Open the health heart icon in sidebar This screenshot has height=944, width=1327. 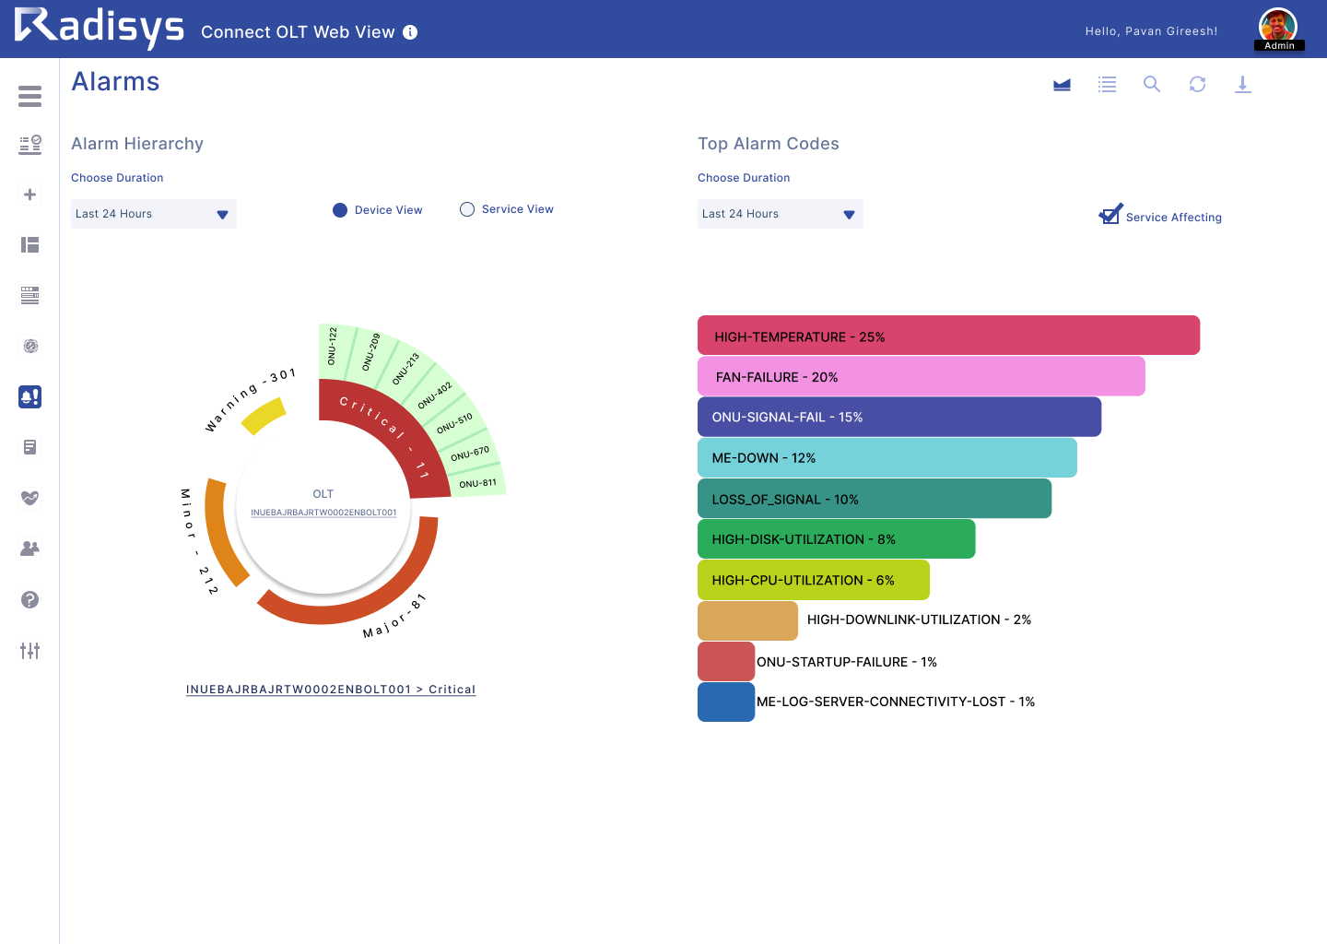pyautogui.click(x=29, y=498)
